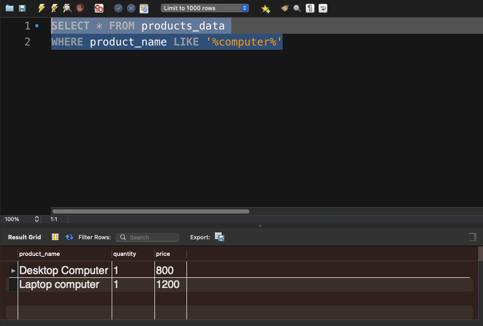Toggle invisible characters display (pilcrow icon)
483x326 pixels.
310,9
